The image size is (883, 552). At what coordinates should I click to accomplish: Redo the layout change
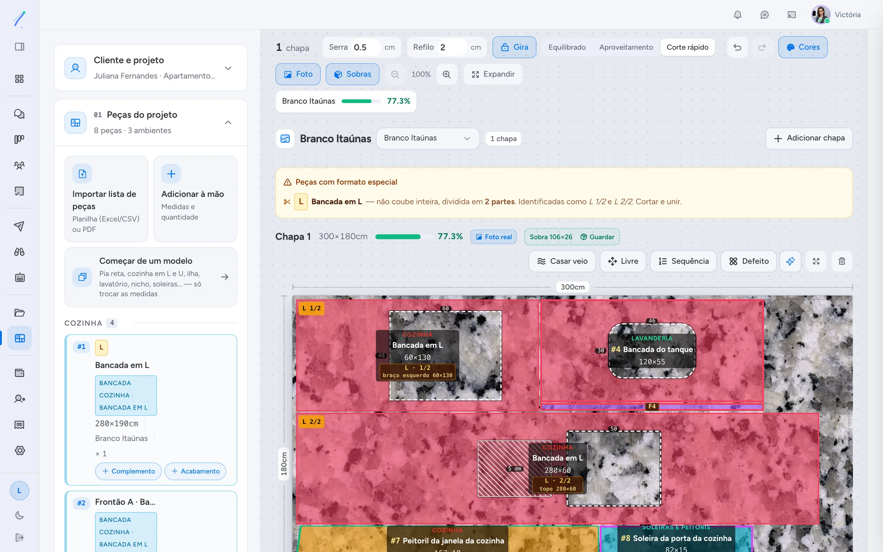[x=762, y=47]
